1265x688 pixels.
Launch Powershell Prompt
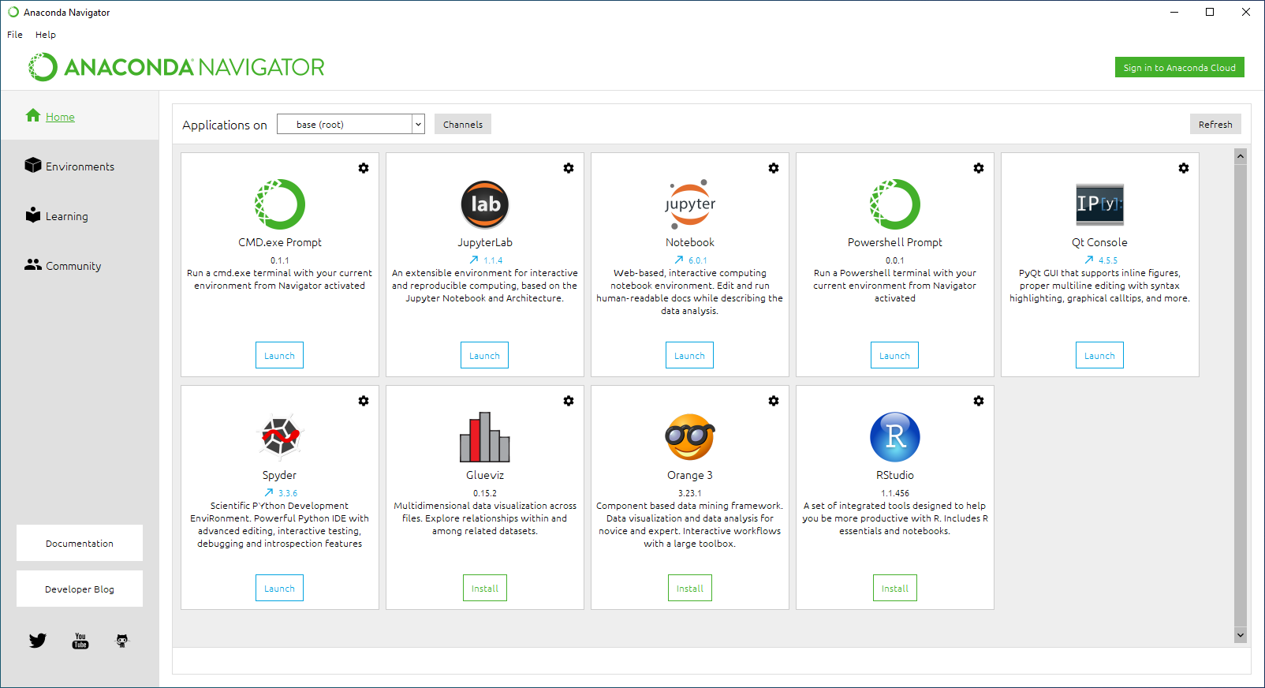[894, 355]
